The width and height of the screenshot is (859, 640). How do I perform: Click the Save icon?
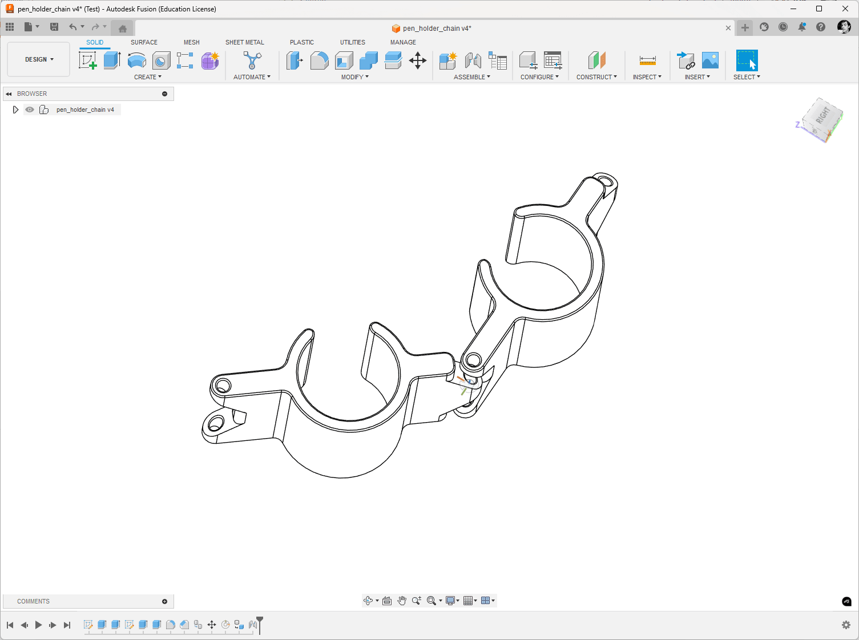54,27
